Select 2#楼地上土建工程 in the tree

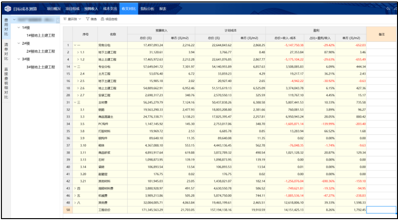41,51
